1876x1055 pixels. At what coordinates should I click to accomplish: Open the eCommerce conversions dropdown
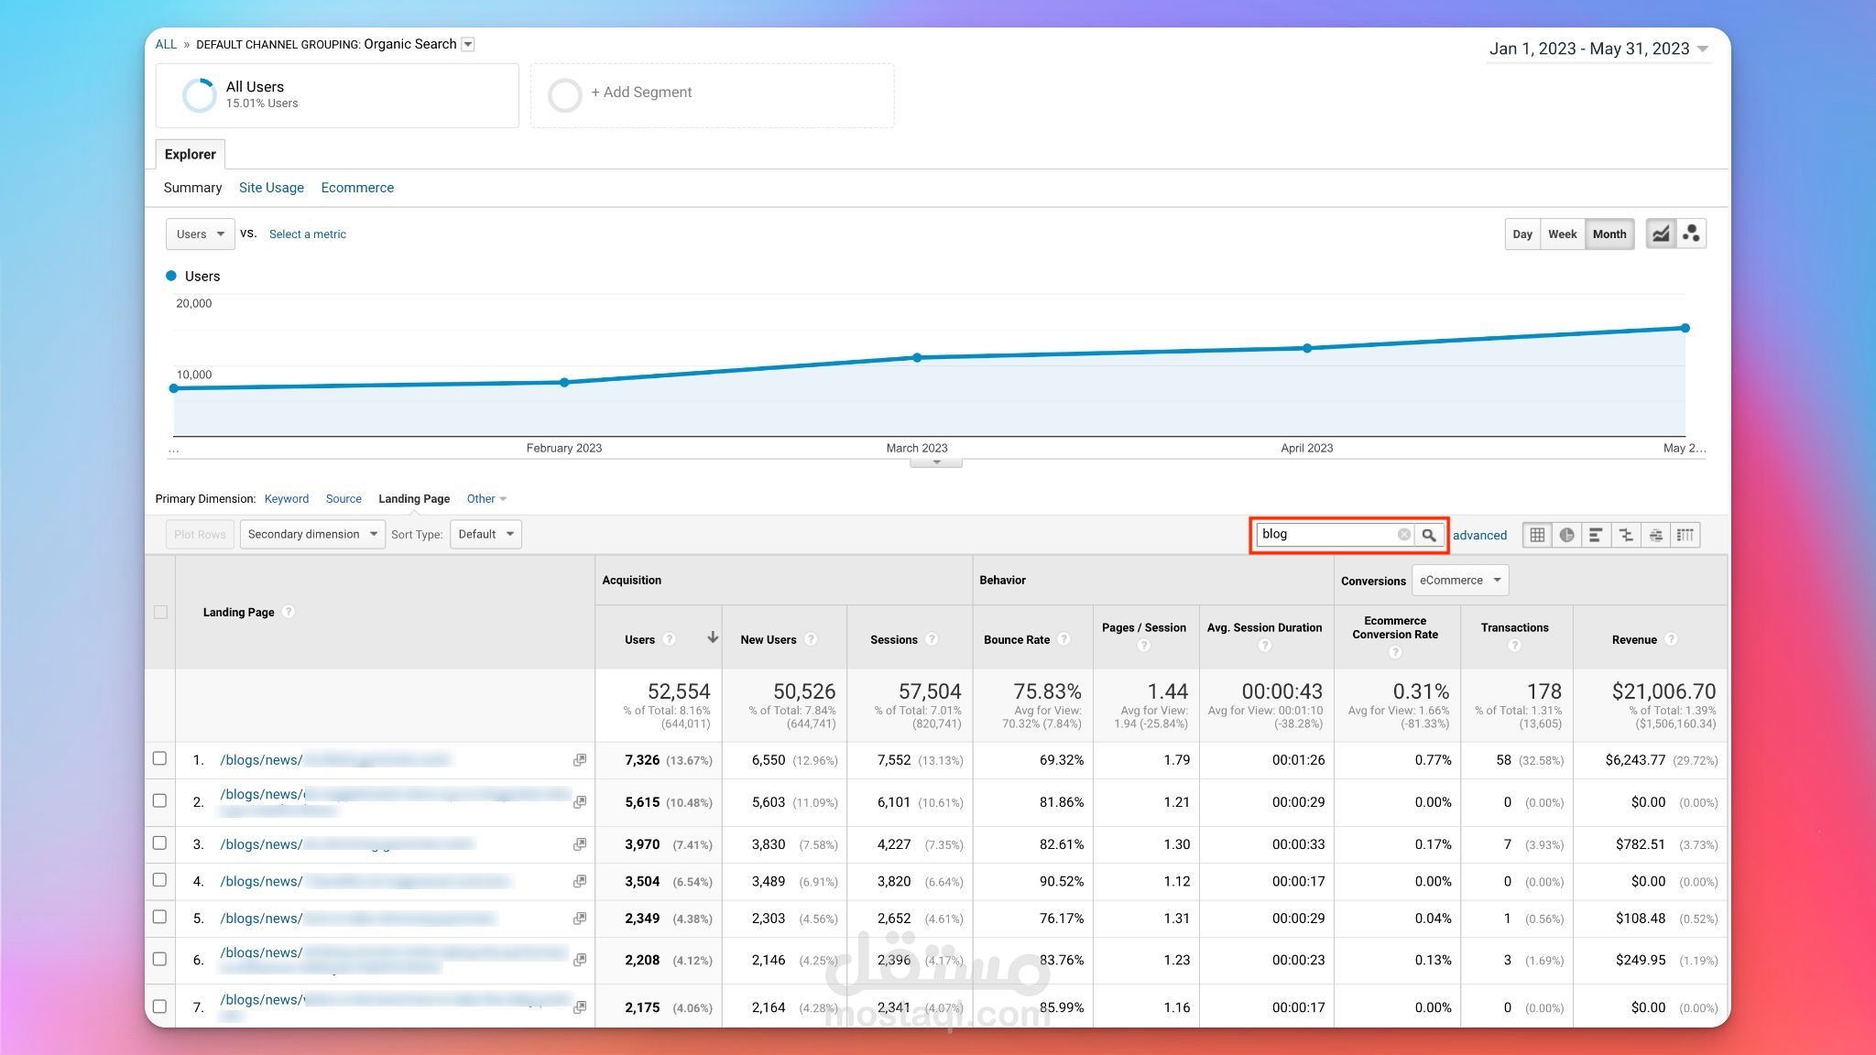(1459, 580)
